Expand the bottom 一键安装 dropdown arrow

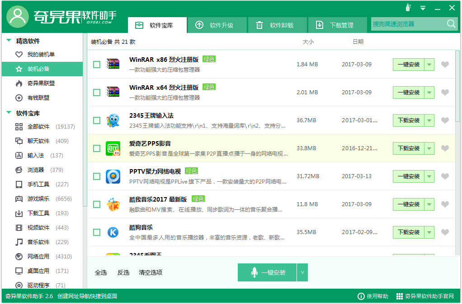coord(302,272)
